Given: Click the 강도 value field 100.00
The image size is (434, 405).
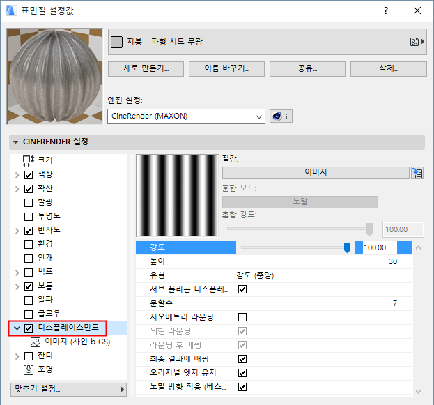Looking at the screenshot, I should pos(380,247).
